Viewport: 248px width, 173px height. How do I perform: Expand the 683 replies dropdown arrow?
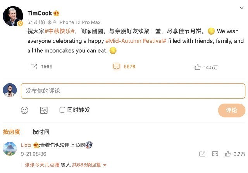(103, 165)
